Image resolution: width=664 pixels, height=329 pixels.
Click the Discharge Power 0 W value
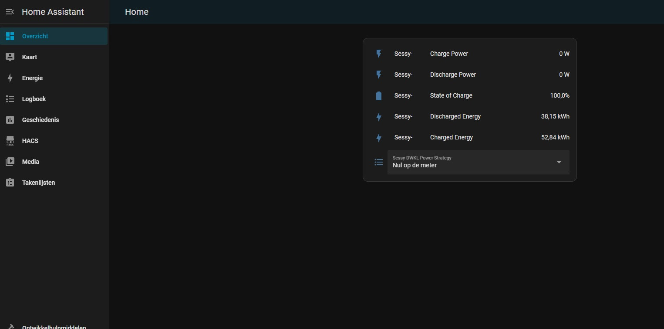coord(564,75)
